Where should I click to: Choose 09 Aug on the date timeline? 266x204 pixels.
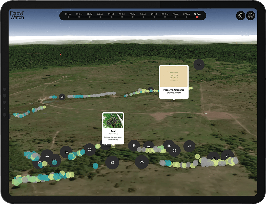[x=165, y=17]
